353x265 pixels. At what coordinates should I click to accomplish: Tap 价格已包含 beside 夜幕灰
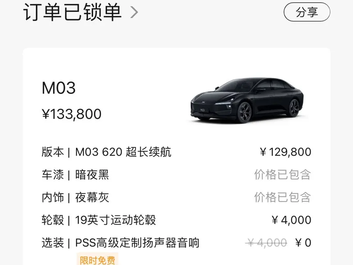point(282,197)
